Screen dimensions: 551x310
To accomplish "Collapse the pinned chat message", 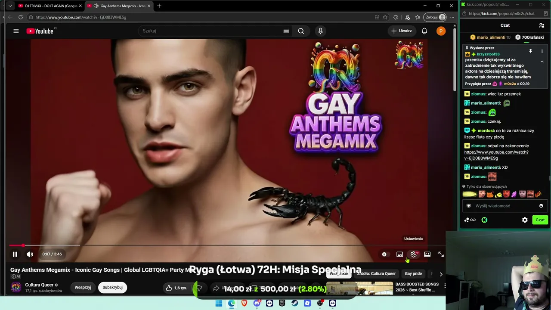I will [542, 62].
